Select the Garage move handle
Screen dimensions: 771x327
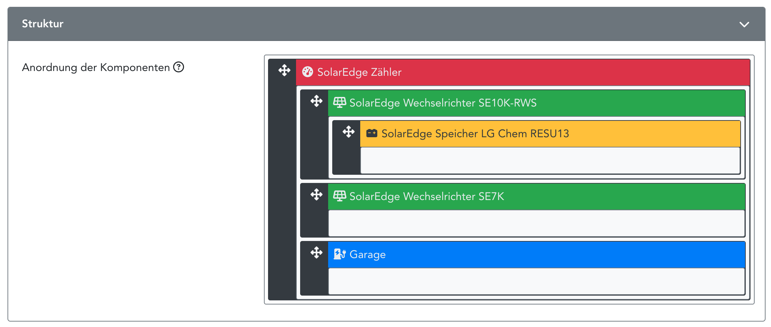[x=316, y=253]
